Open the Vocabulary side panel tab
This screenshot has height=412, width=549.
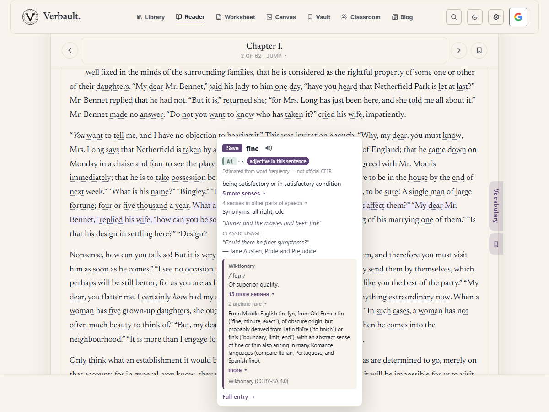[496, 206]
